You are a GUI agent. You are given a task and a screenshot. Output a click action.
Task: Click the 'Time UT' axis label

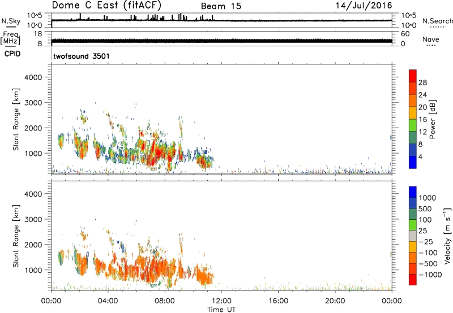coord(221,310)
